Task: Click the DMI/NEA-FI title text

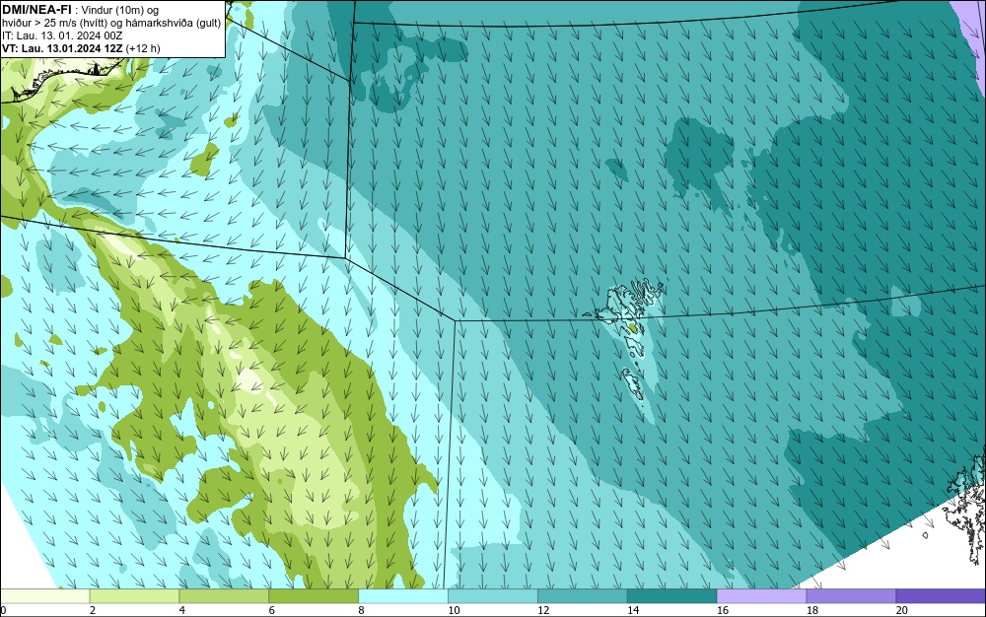Action: click(36, 10)
